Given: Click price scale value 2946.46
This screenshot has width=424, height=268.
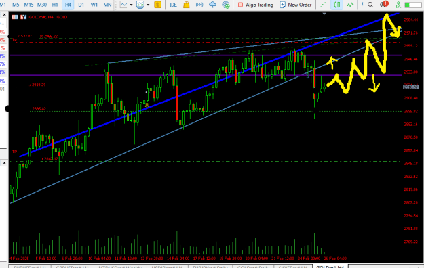Looking at the screenshot, I should [410, 59].
